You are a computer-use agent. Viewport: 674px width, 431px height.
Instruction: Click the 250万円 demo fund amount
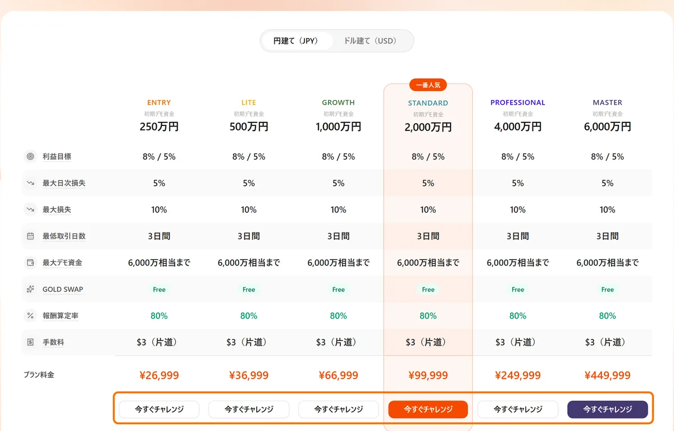click(x=159, y=126)
